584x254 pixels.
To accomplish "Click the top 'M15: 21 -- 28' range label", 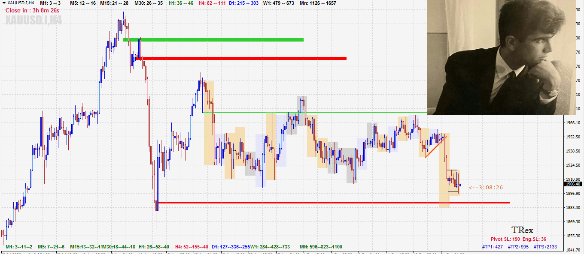I will pos(115,3).
